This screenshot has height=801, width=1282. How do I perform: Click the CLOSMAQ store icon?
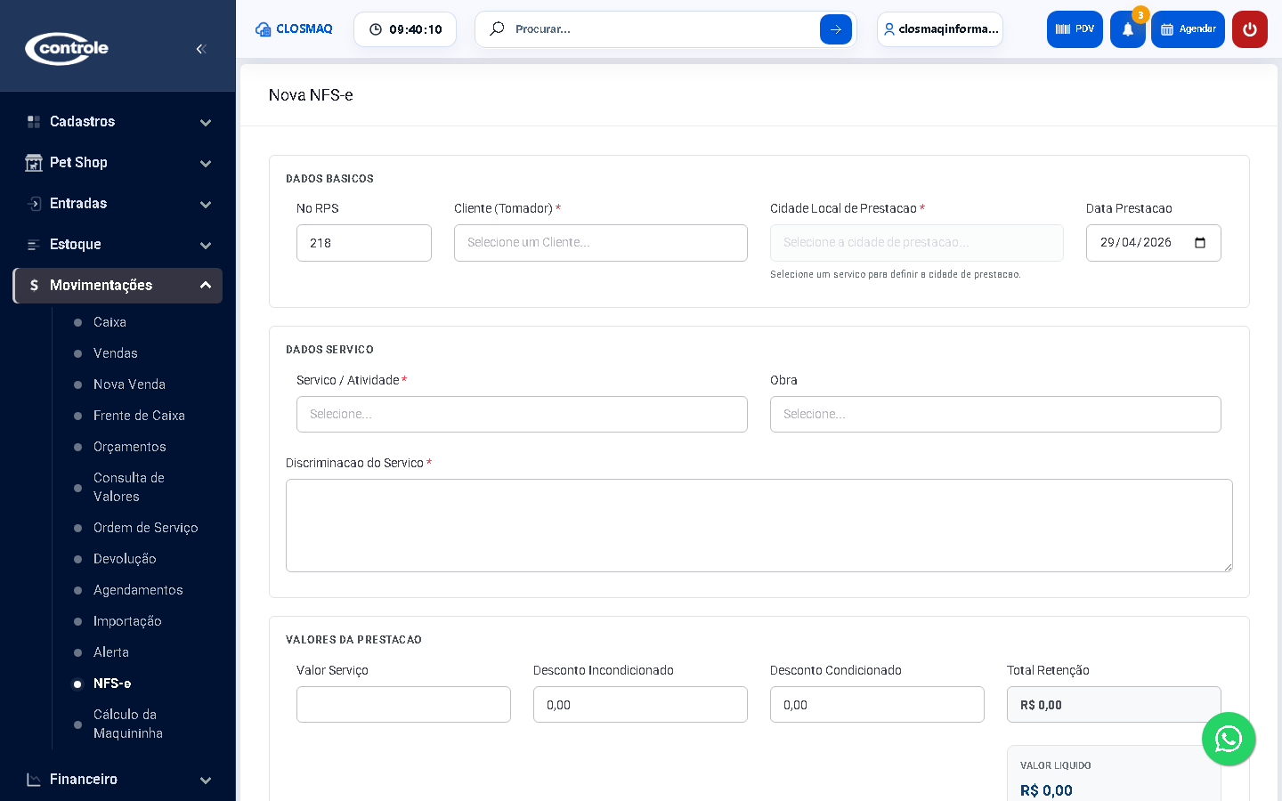click(x=264, y=29)
